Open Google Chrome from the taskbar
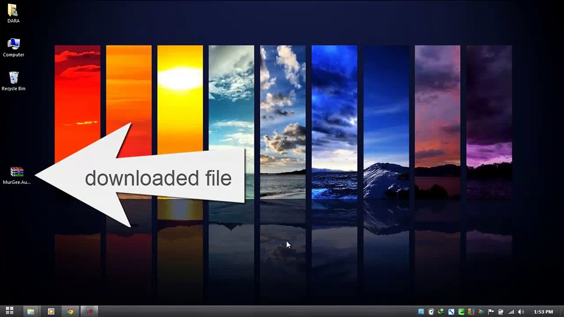The image size is (564, 317). [70, 311]
